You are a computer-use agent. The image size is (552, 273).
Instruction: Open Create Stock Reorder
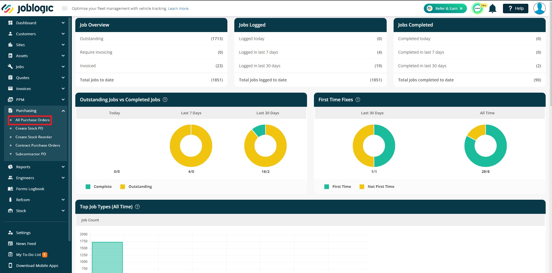(x=34, y=137)
